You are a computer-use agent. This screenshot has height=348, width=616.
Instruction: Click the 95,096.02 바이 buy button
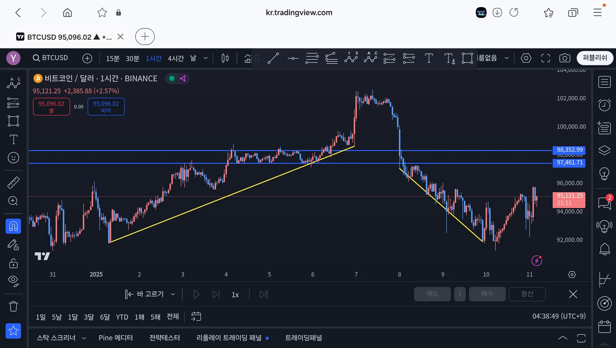106,107
